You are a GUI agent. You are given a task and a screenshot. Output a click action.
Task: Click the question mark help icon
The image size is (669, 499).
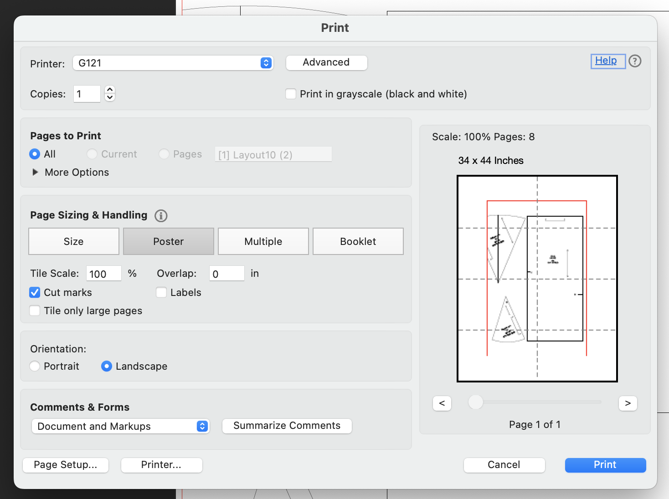[x=635, y=61]
